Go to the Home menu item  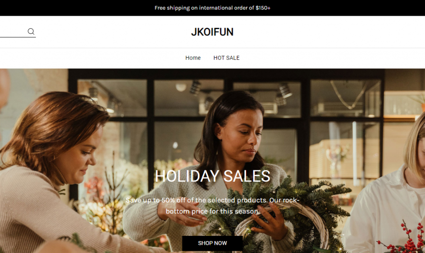point(193,58)
